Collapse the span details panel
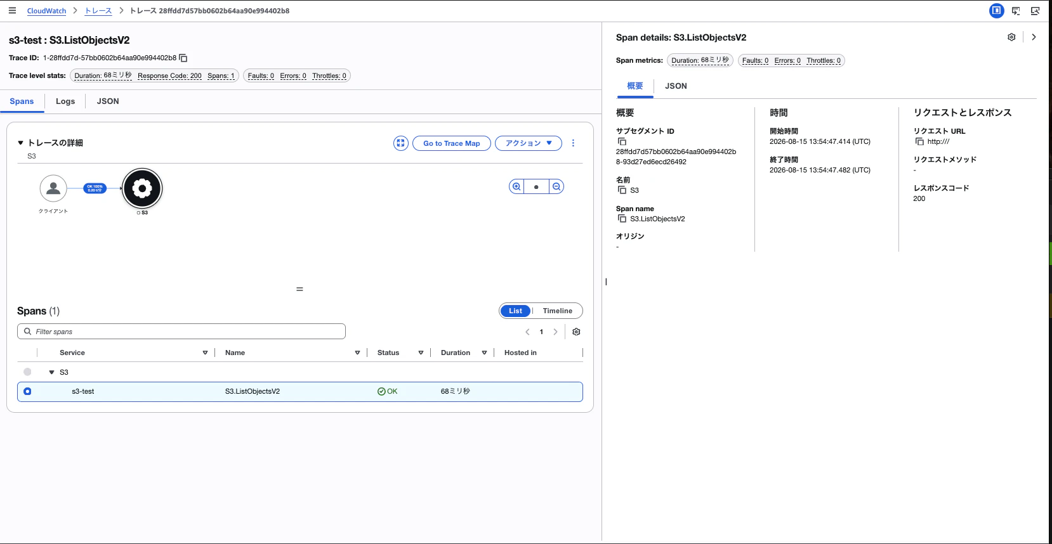This screenshot has width=1052, height=544. (x=1034, y=37)
